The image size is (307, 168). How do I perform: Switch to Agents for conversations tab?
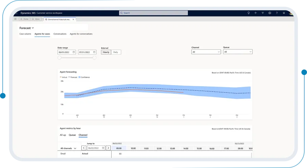(81, 34)
